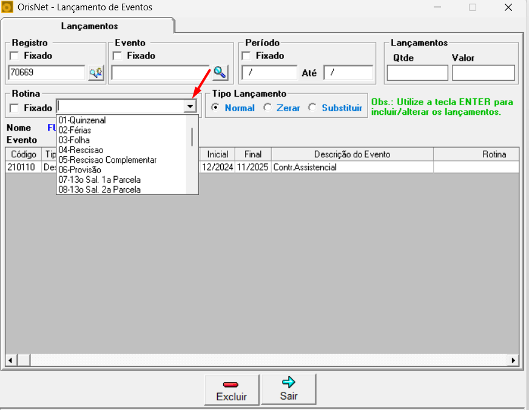Select the Zerar radio button

(268, 108)
